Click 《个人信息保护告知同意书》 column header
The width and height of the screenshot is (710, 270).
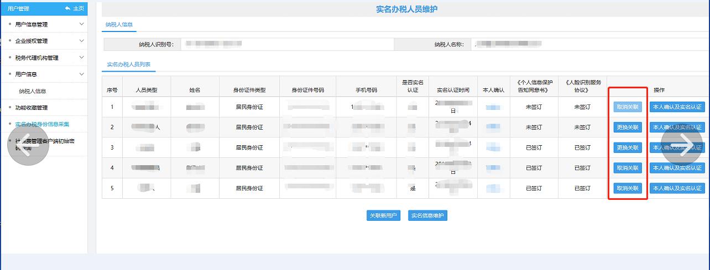tap(534, 86)
